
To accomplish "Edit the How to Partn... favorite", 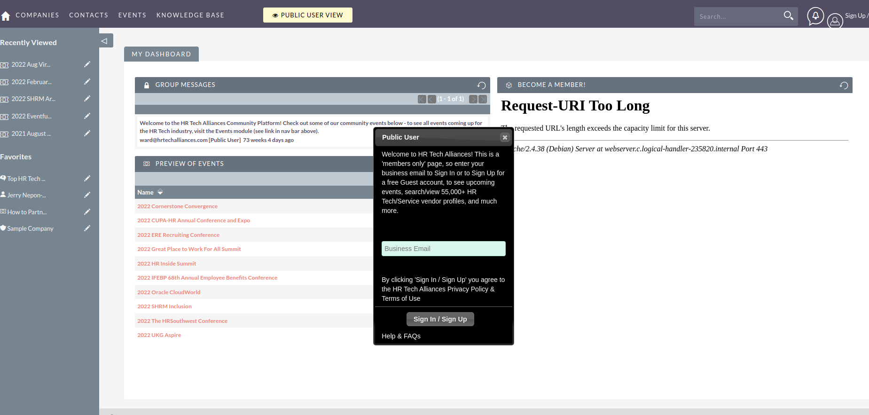I will tap(87, 212).
